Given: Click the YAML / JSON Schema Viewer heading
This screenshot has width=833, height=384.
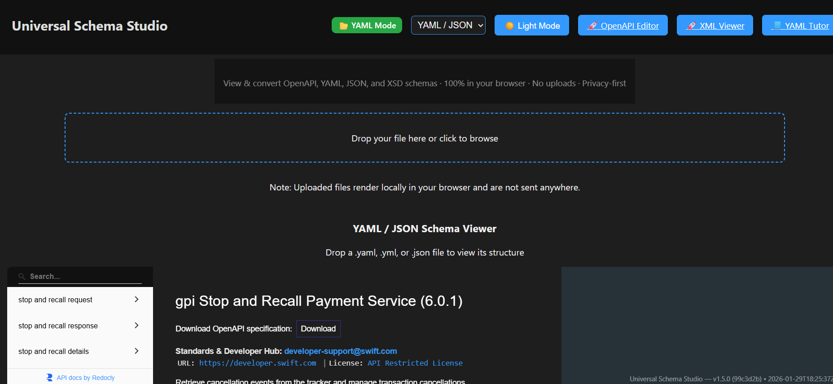Looking at the screenshot, I should 425,229.
